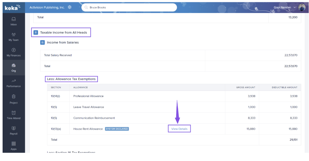The image size is (309, 161).
Task: Click the System Declared badge
Action: pos(117,129)
